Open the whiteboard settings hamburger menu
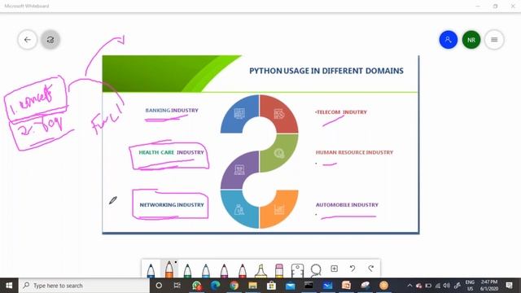 pos(494,40)
